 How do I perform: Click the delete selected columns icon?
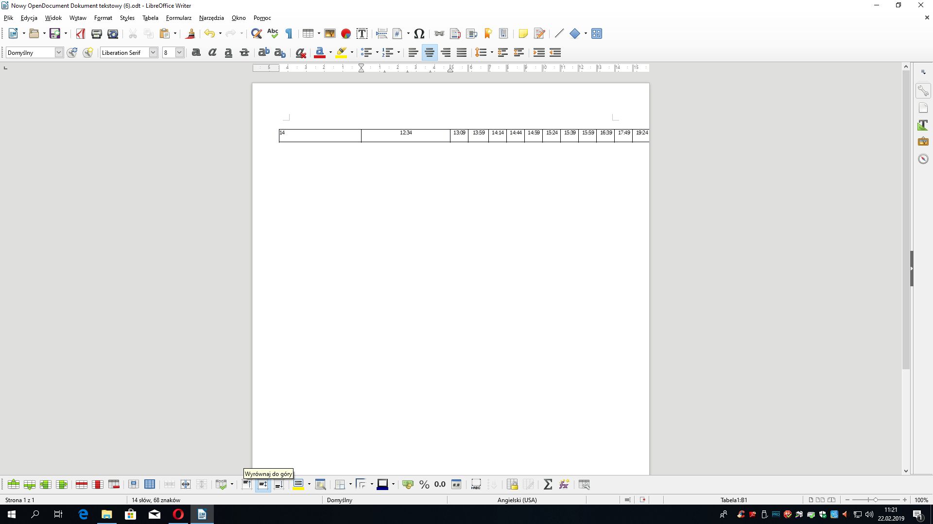[x=98, y=484]
